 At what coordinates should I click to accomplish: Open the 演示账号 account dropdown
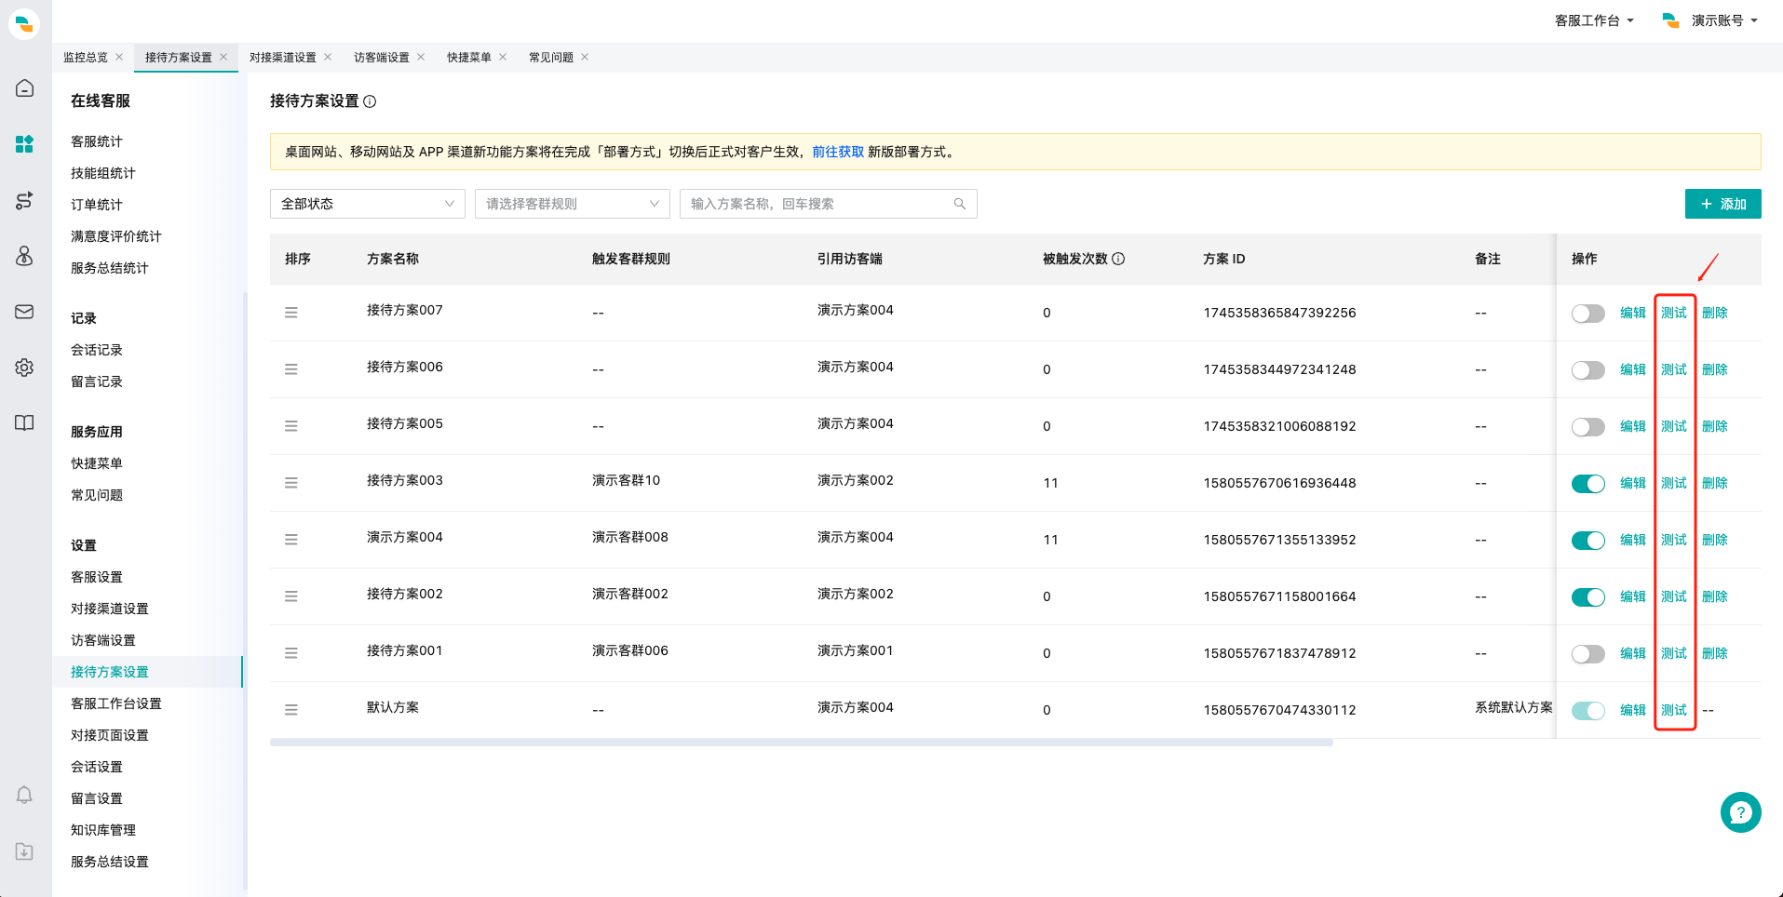coord(1710,20)
